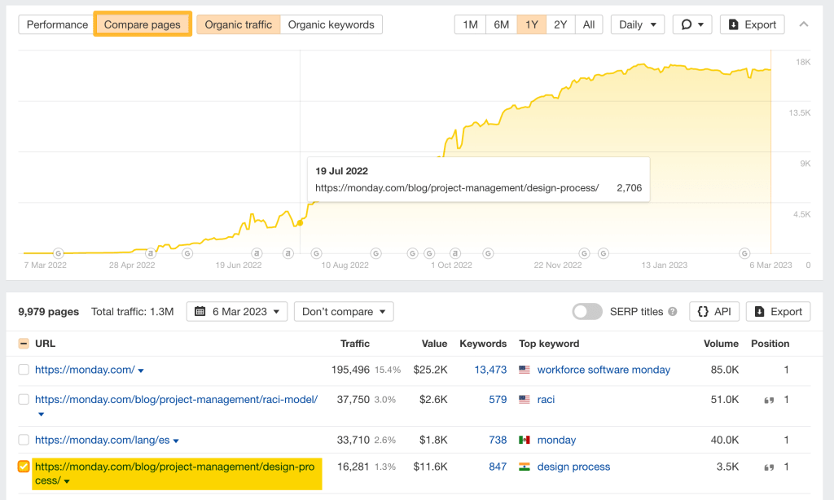This screenshot has width=834, height=500.
Task: Switch to the Performance tab
Action: click(x=55, y=24)
